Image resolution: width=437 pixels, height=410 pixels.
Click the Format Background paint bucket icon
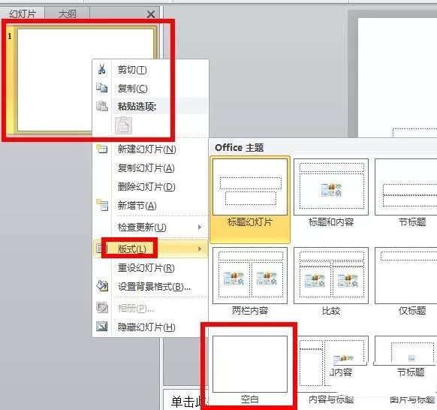point(102,285)
